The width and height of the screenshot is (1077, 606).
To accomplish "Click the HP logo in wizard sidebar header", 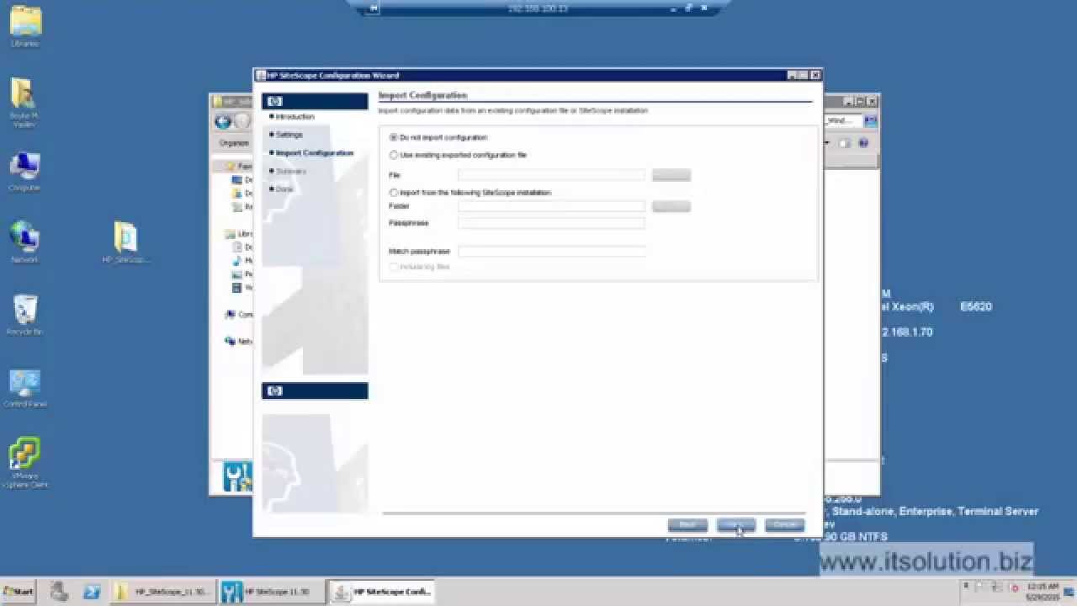I will click(x=274, y=102).
